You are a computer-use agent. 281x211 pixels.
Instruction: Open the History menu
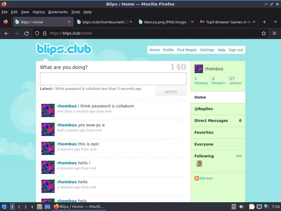38,12
